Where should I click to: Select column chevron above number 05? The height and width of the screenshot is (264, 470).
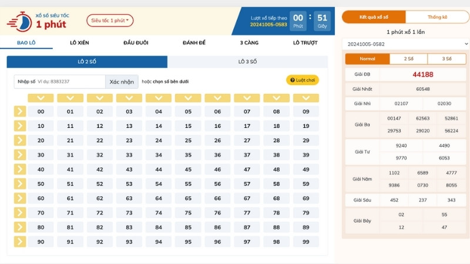click(x=188, y=98)
